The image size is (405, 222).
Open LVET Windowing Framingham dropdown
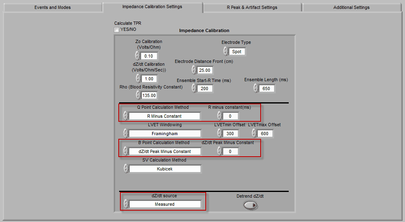click(x=165, y=134)
